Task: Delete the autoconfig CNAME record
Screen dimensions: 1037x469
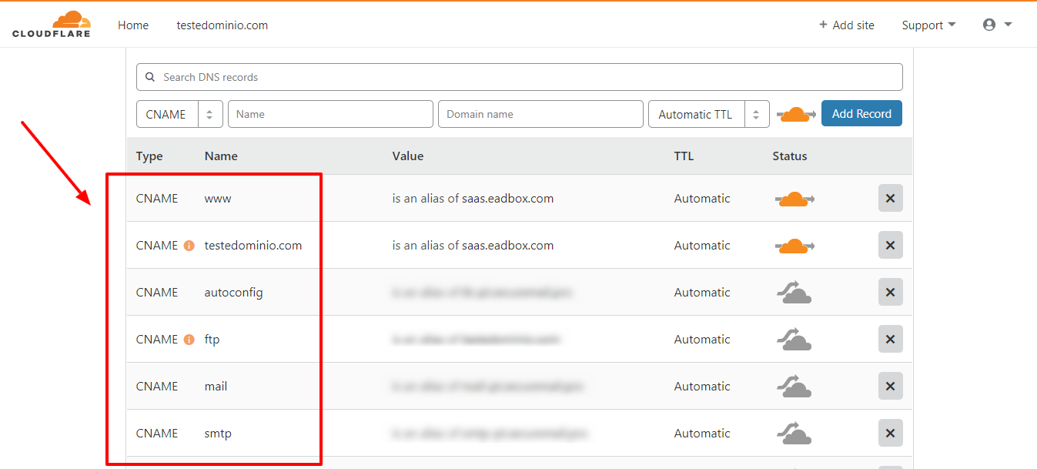Action: tap(891, 292)
